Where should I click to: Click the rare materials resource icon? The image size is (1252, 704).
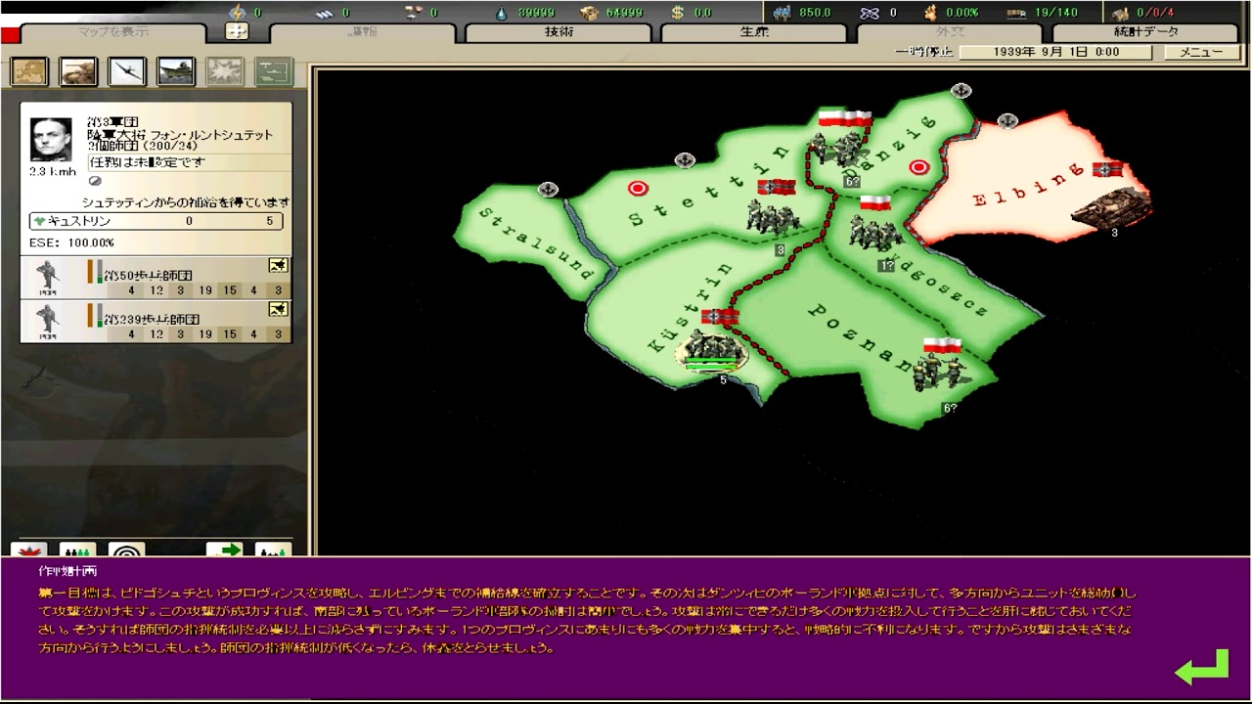pyautogui.click(x=413, y=12)
